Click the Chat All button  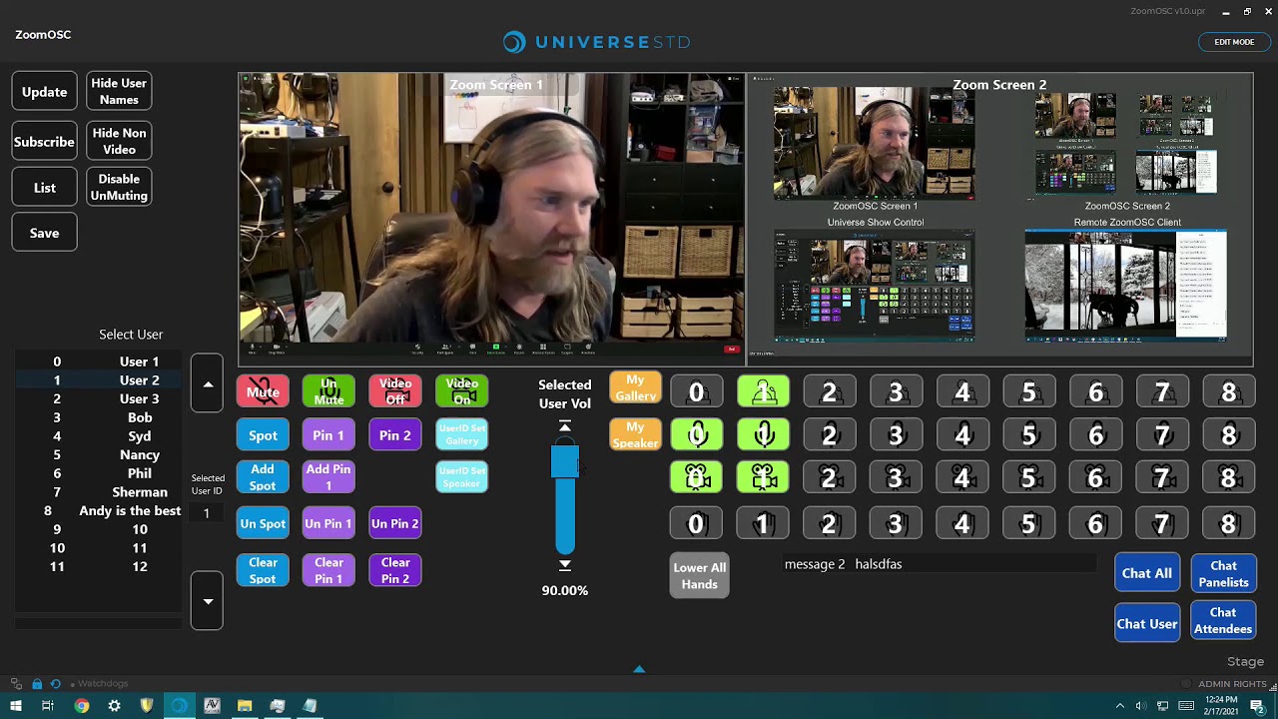[x=1146, y=573]
